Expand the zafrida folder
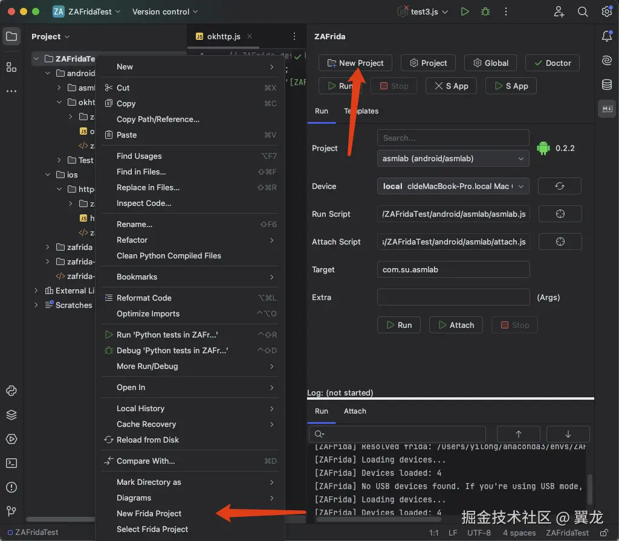 (x=48, y=247)
